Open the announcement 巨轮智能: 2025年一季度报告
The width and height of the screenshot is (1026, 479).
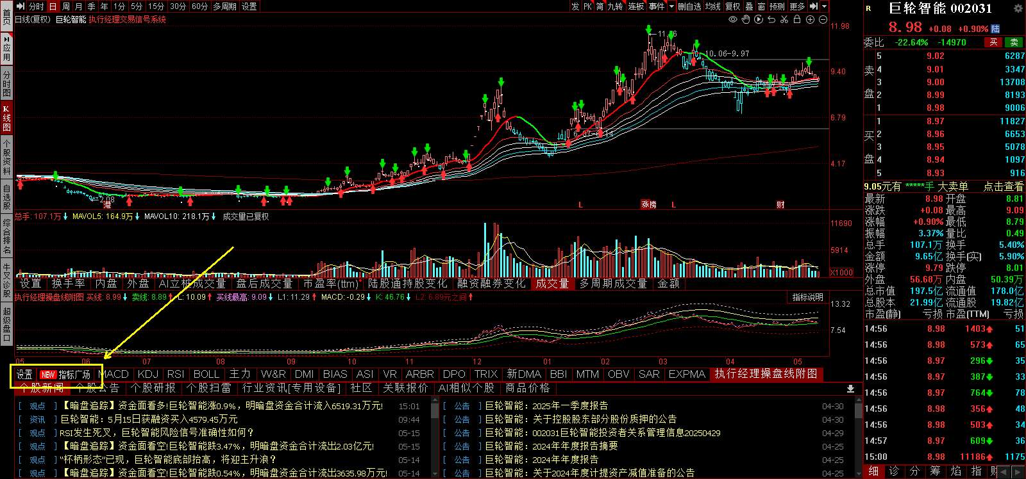(x=546, y=406)
